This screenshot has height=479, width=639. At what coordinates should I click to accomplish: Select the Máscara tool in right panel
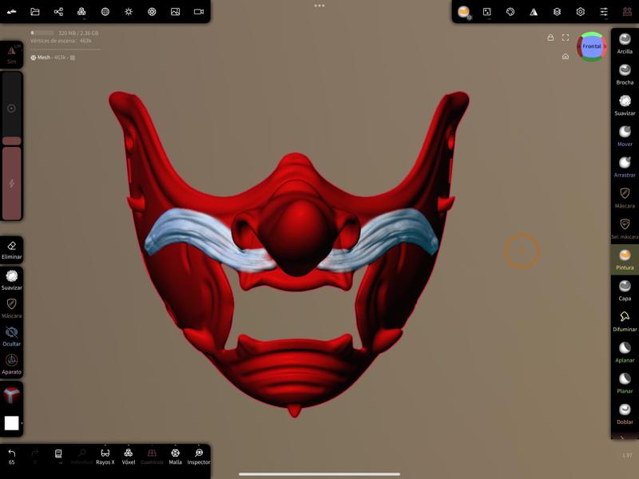pyautogui.click(x=625, y=198)
